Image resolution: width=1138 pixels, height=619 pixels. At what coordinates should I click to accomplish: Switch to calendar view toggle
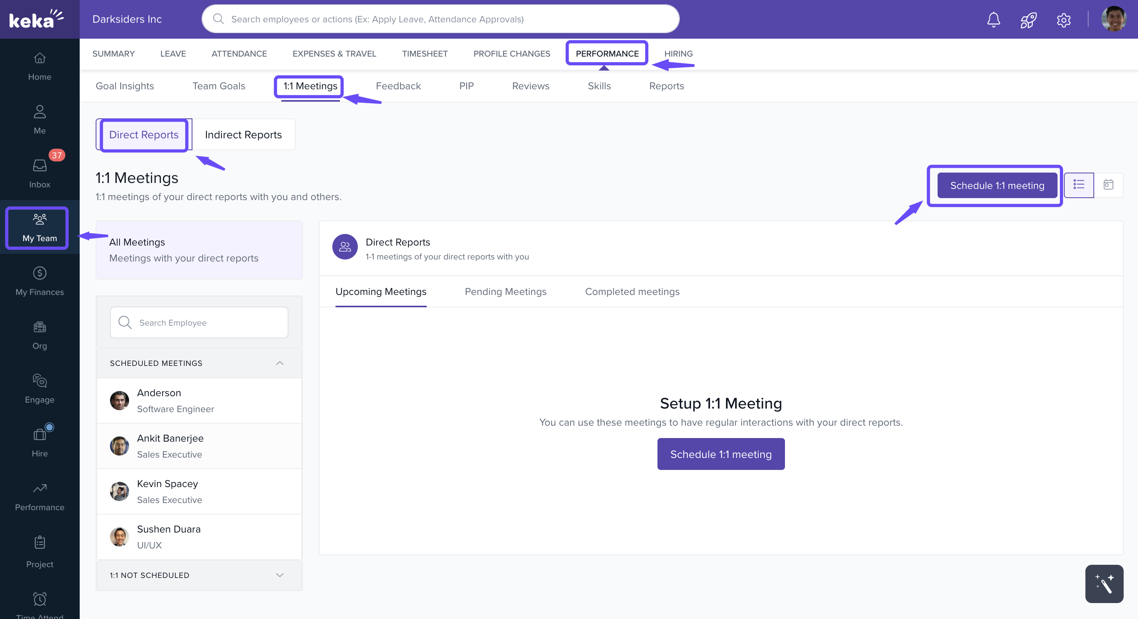pos(1108,185)
